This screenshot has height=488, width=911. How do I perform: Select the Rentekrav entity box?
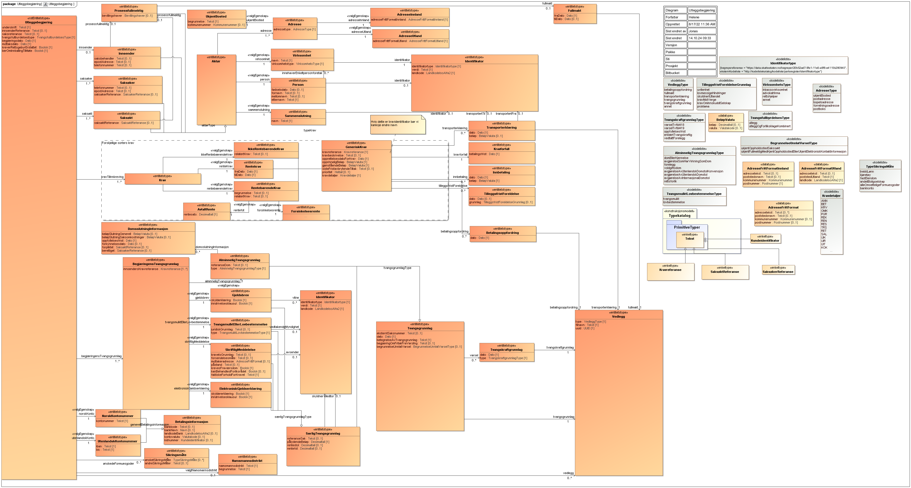pos(253,169)
